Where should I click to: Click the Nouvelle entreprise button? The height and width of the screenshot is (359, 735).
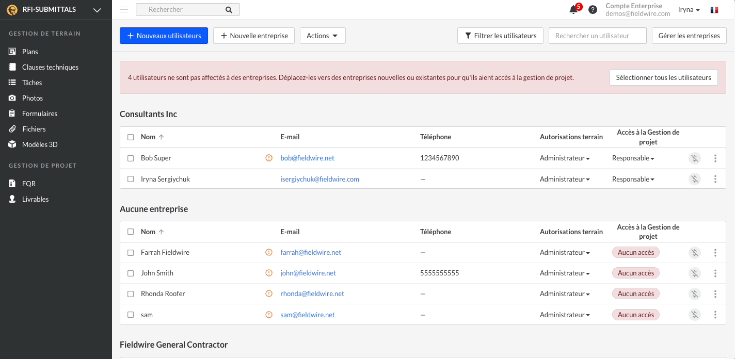254,36
